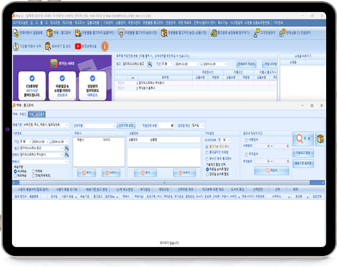The image size is (337, 267).
Task: Enable the 수량검색 checkbox
Action: point(246,140)
